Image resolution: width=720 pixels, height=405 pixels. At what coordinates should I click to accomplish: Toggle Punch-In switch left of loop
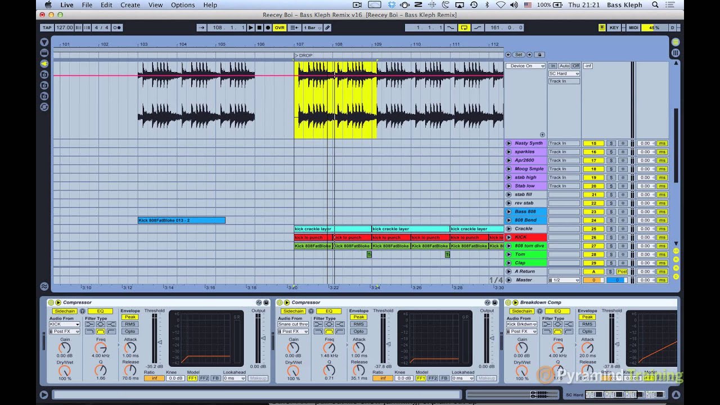451,28
